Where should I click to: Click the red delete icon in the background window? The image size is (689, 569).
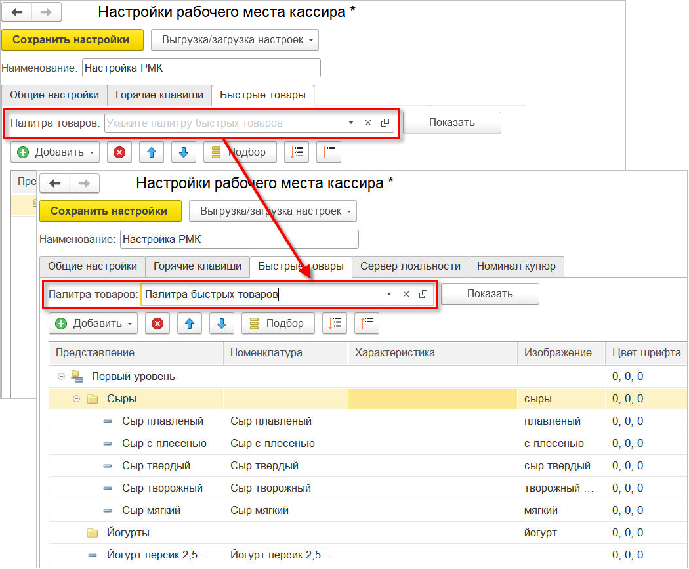[x=119, y=152]
